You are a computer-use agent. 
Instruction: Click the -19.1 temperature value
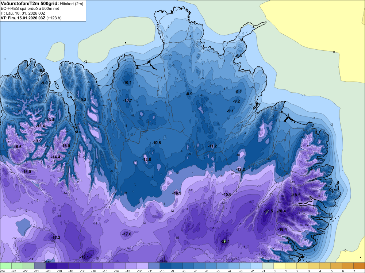pyautogui.click(x=84, y=257)
